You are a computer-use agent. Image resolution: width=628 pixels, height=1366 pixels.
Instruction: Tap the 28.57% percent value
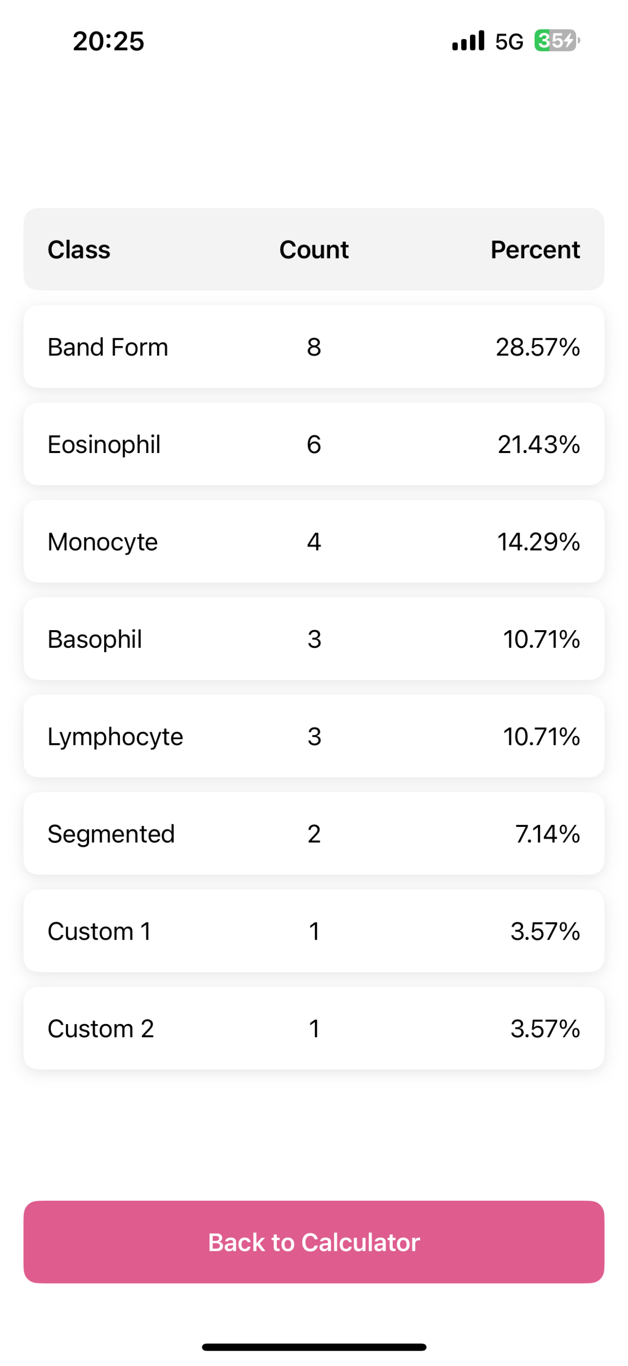[538, 347]
